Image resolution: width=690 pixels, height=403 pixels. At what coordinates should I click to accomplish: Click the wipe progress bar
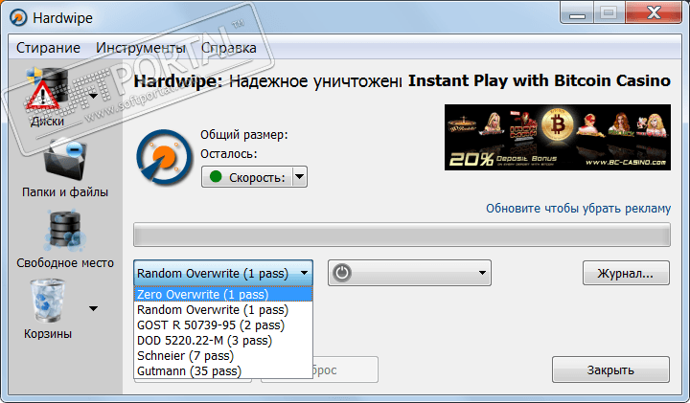tap(402, 235)
